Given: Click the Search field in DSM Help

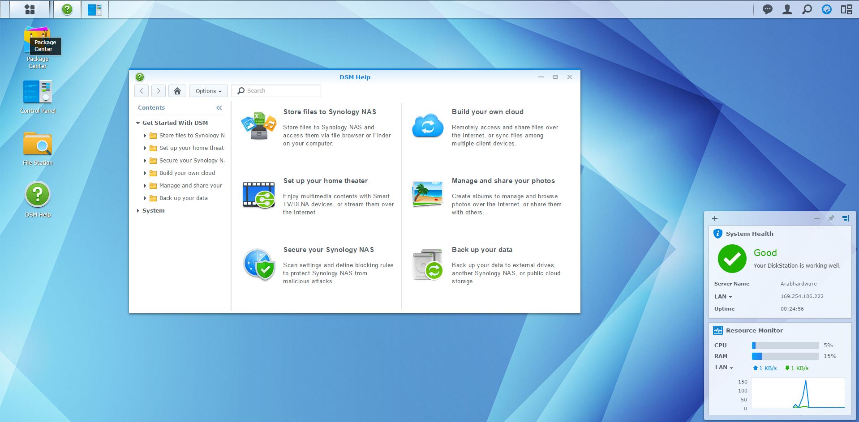Looking at the screenshot, I should [276, 91].
